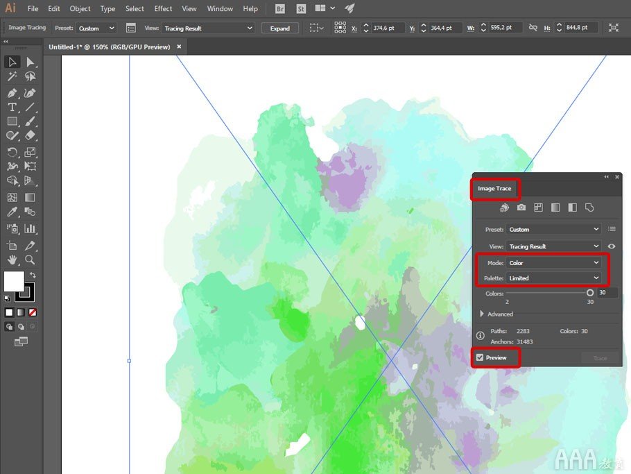Screen dimensions: 631x474
Task: Click the Grayscale preset icon
Action: pyautogui.click(x=555, y=208)
